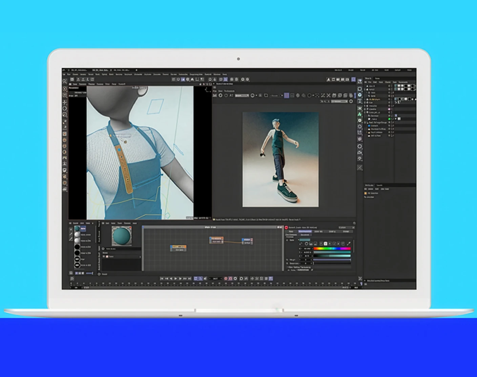Screen dimensions: 477x377
Task: Pick the eyedropper in the color panel
Action: (348, 244)
